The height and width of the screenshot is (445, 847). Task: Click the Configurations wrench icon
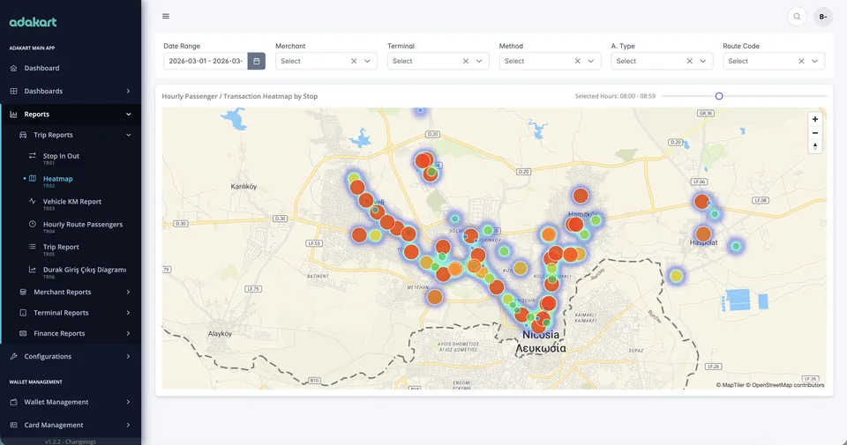(13, 357)
